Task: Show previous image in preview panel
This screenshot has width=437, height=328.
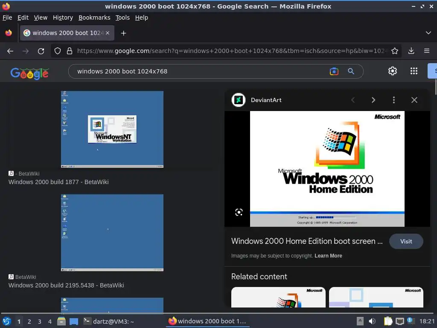Action: 353,100
